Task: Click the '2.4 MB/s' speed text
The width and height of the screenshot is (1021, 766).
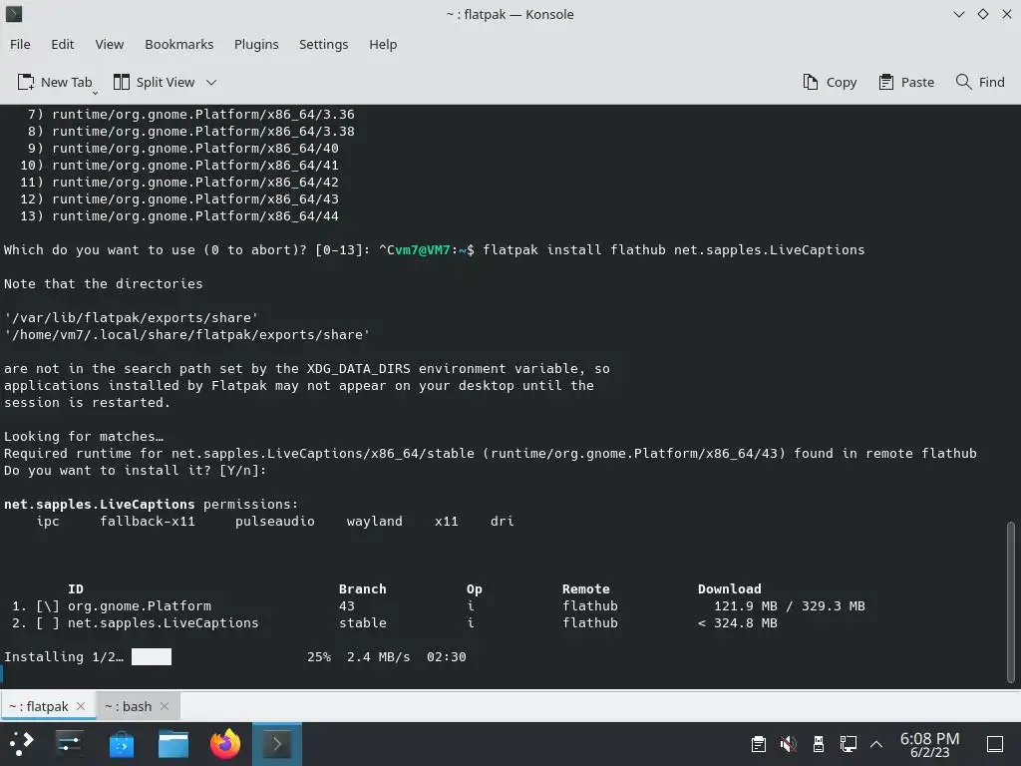Action: click(378, 656)
